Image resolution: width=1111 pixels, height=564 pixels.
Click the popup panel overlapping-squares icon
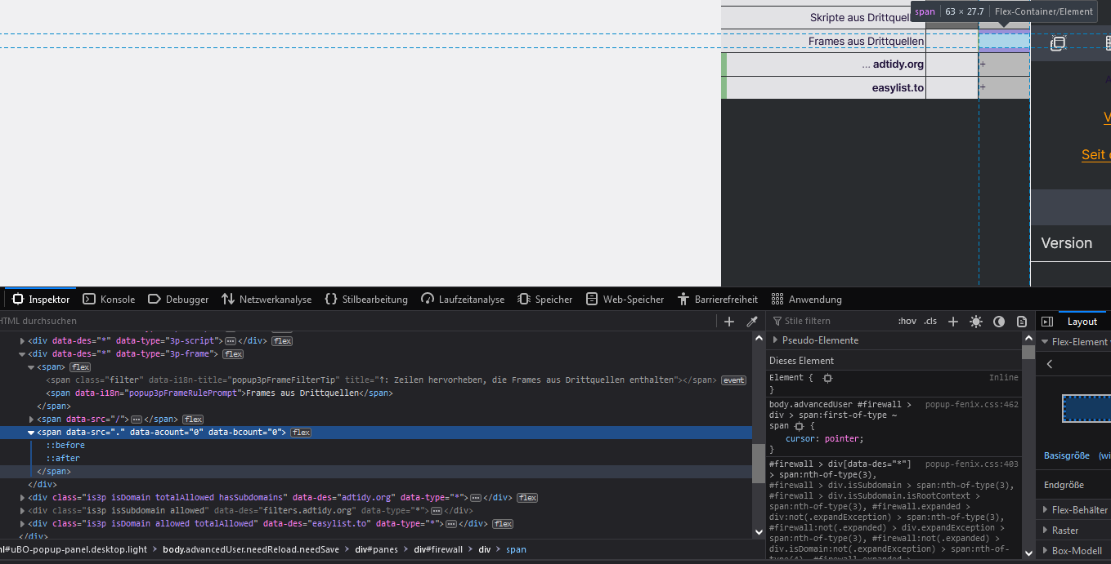pos(1057,43)
